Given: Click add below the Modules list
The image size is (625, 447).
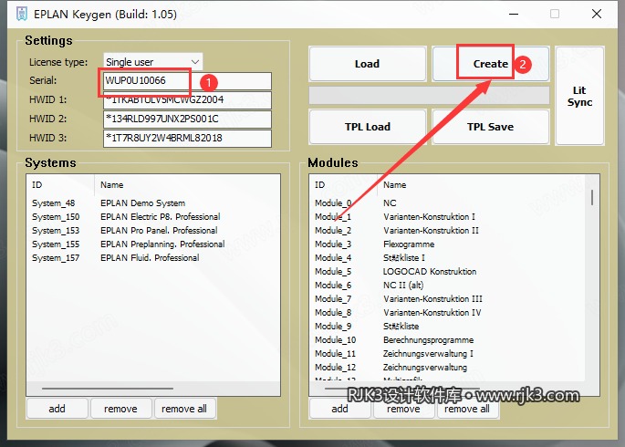Looking at the screenshot, I should point(339,409).
